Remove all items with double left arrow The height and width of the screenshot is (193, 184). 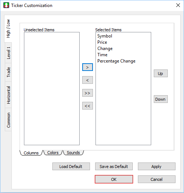click(87, 106)
